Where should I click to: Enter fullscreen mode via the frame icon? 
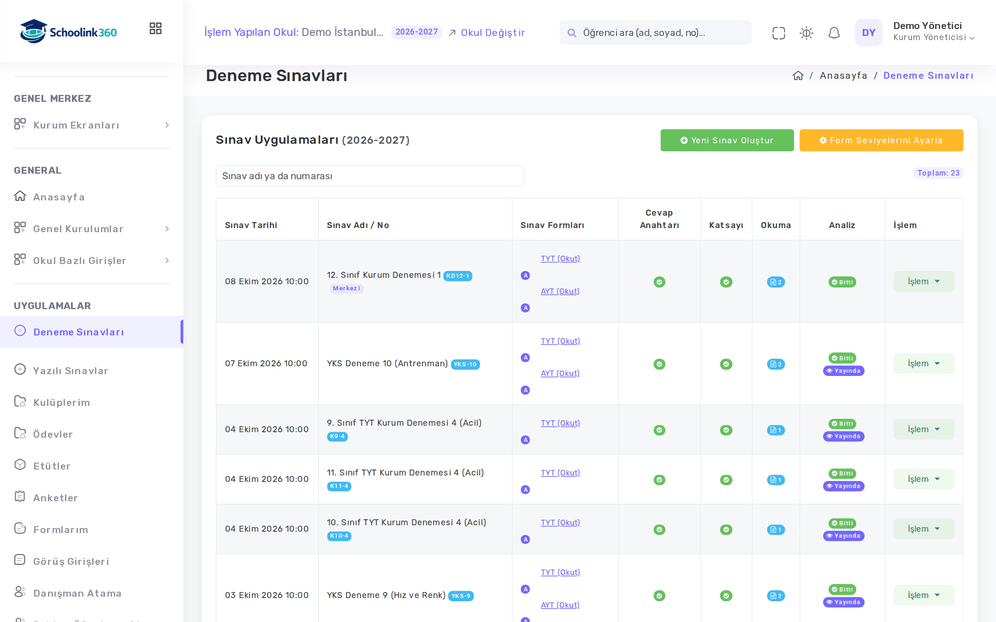778,33
